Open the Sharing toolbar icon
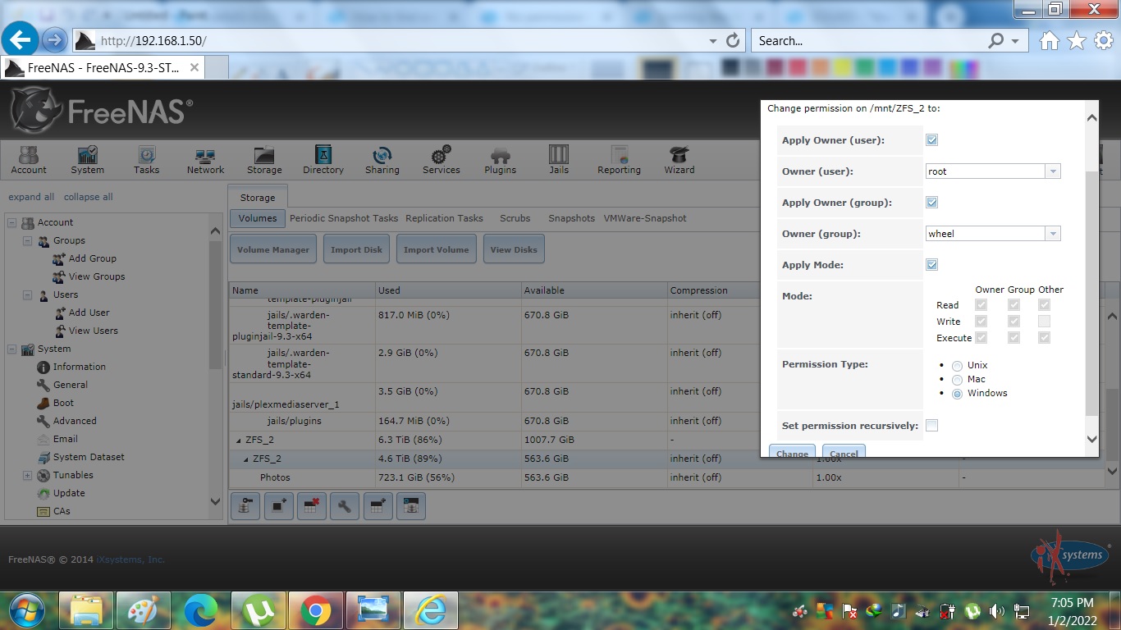This screenshot has height=630, width=1121. coord(382,160)
